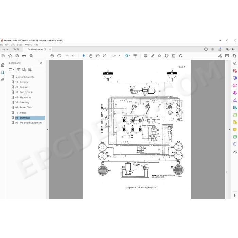238x238 pixels.
Task: Open the Edit menu
Action: click(7, 45)
